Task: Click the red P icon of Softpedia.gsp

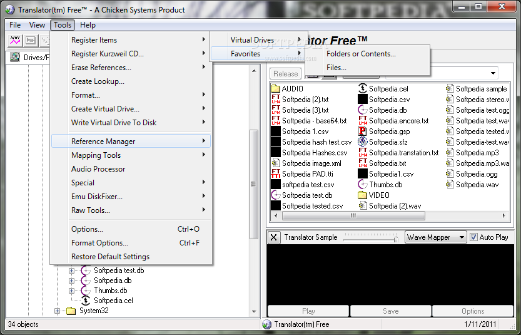Action: point(363,131)
